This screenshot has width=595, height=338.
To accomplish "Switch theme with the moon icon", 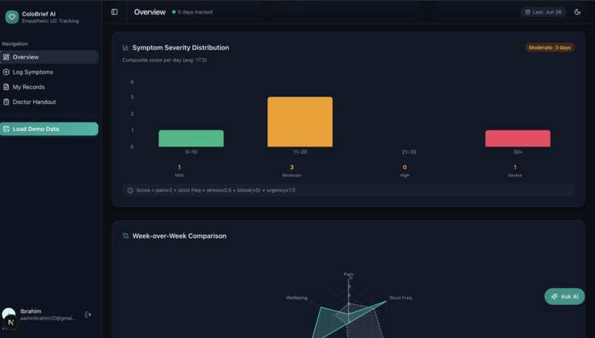I will (577, 12).
